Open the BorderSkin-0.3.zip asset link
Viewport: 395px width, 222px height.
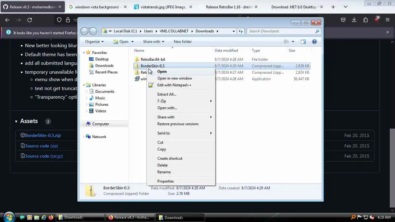click(x=43, y=135)
